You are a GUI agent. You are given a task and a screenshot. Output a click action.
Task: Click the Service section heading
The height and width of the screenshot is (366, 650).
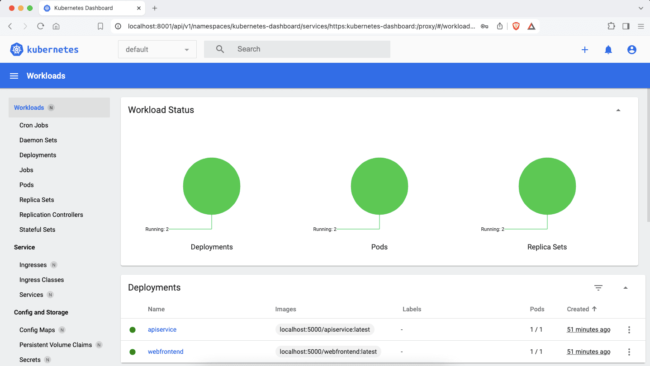(24, 247)
